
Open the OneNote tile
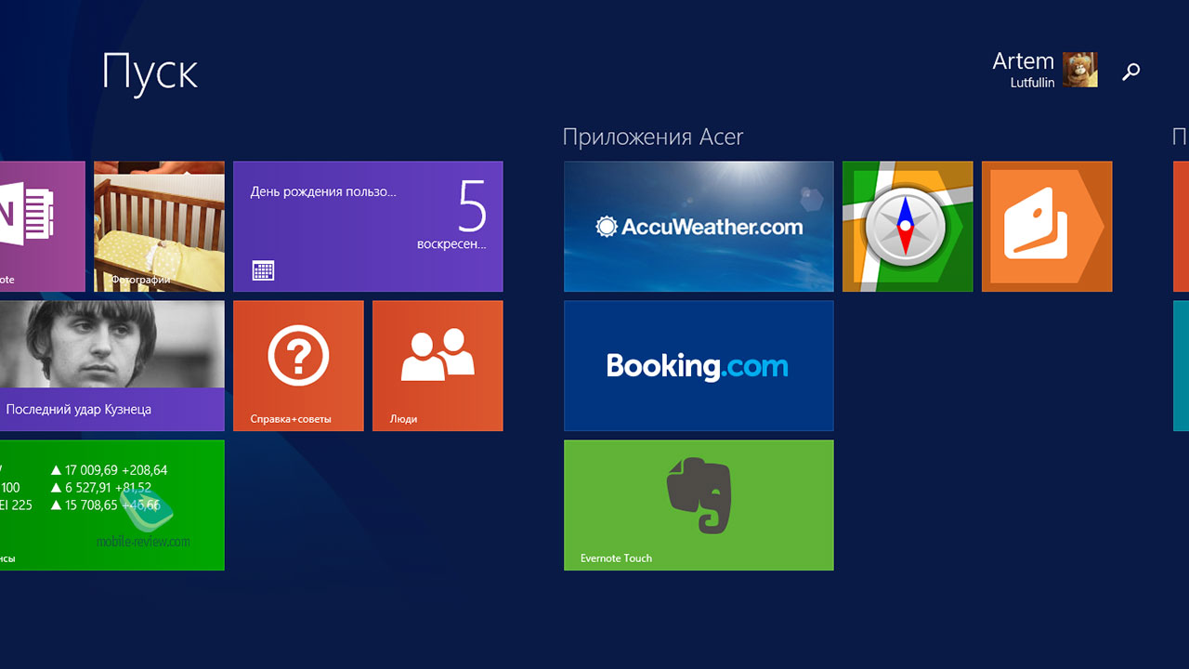pos(42,227)
